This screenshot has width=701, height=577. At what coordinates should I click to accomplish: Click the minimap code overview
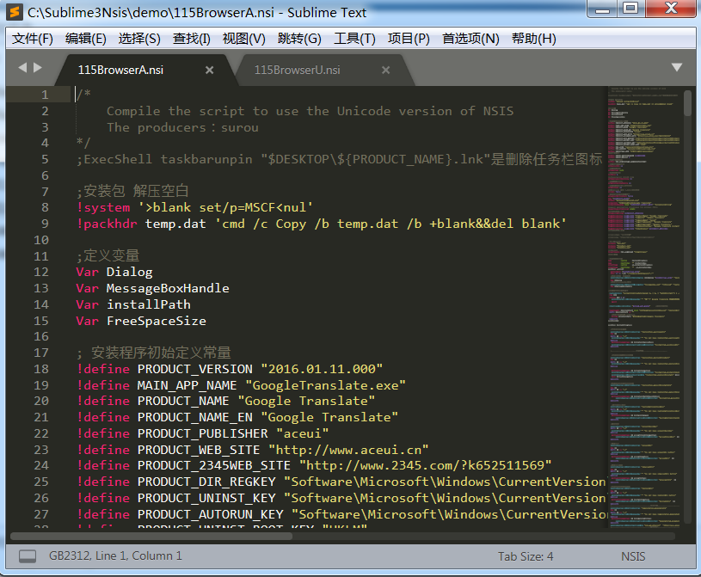(x=644, y=307)
